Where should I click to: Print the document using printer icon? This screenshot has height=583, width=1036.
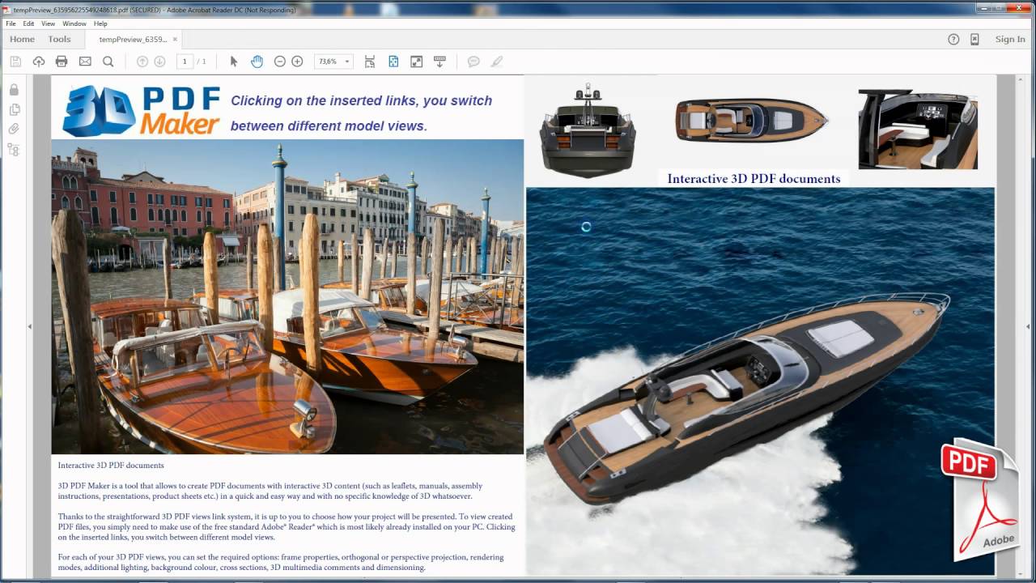62,62
